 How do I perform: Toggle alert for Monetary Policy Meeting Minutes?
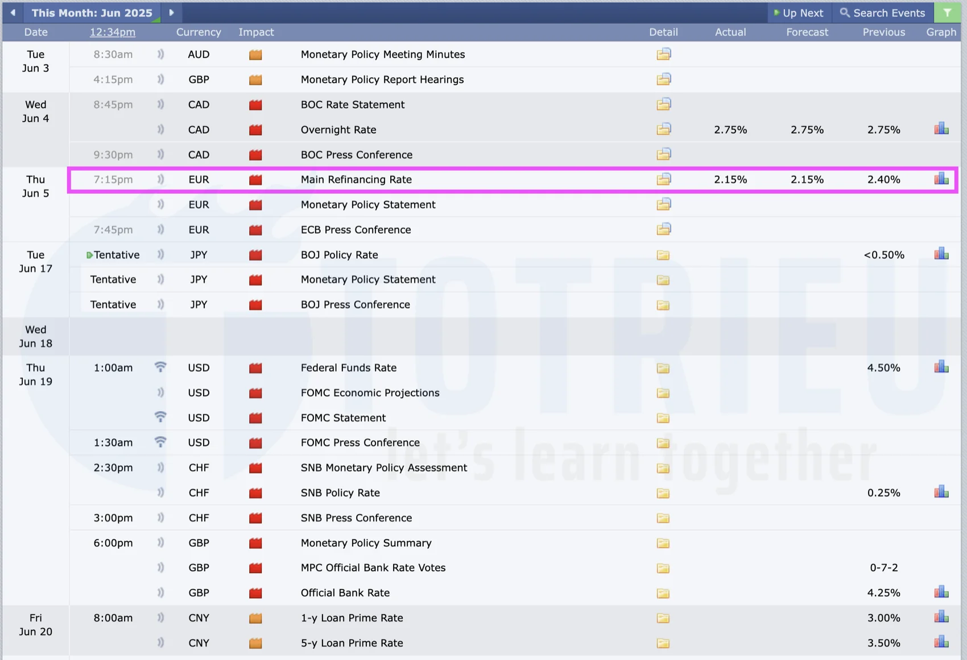point(160,55)
